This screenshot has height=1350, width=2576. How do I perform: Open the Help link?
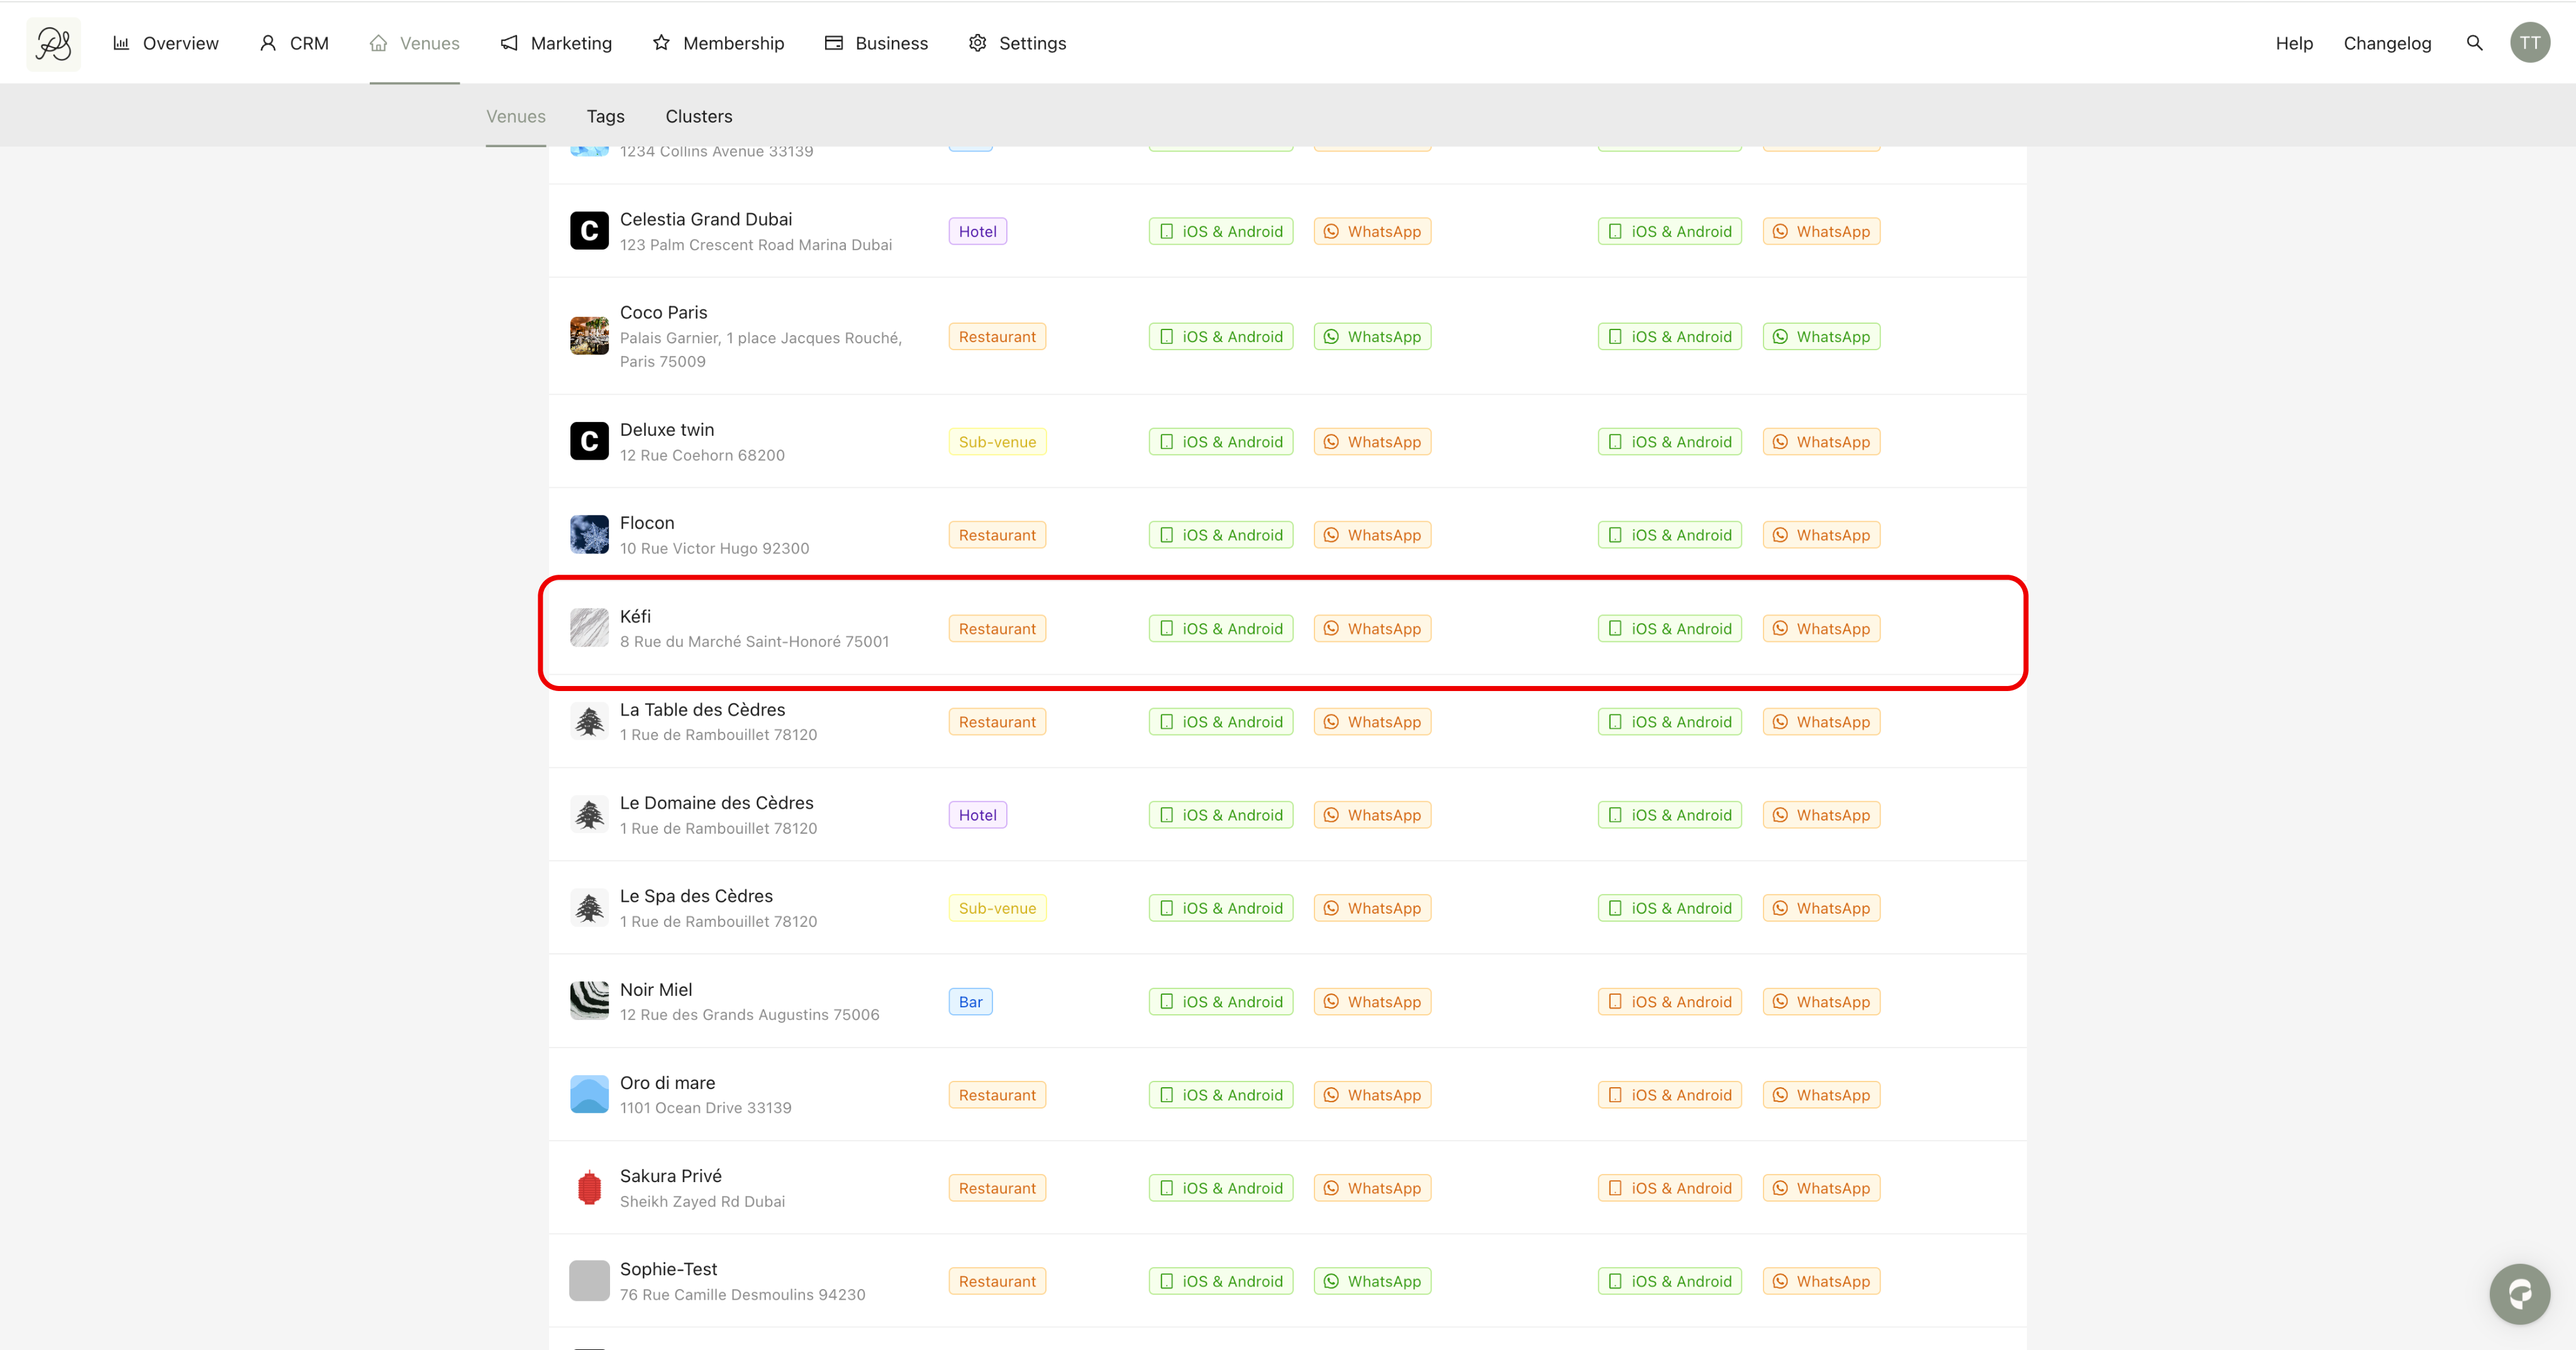(x=2294, y=43)
